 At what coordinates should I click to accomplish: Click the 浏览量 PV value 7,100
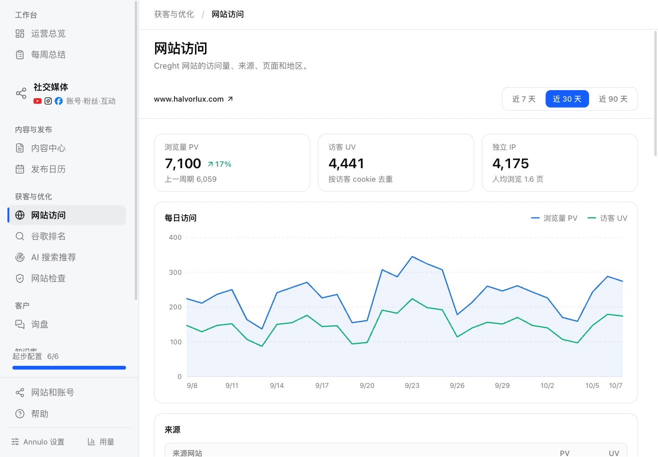click(x=183, y=164)
